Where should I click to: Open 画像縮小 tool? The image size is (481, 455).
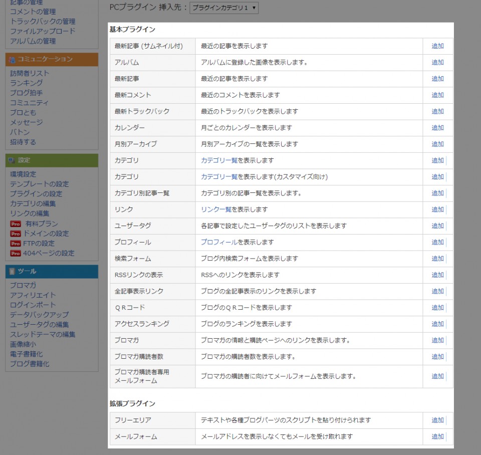[x=23, y=344]
